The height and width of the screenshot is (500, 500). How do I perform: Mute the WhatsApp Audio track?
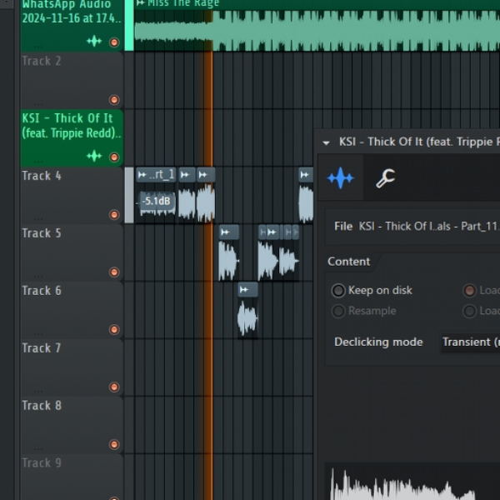(x=114, y=42)
